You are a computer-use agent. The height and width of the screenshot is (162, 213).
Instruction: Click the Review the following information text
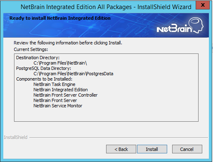click(x=68, y=43)
